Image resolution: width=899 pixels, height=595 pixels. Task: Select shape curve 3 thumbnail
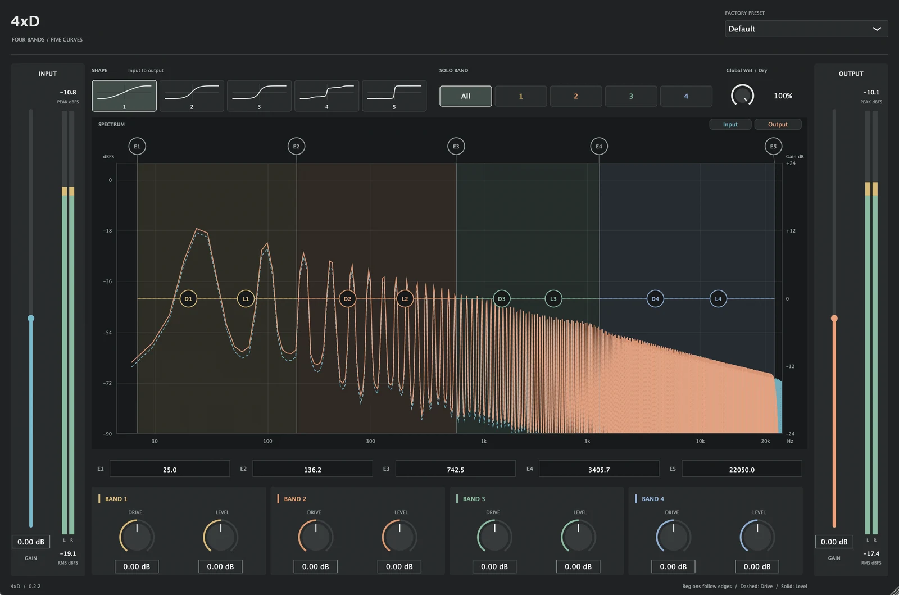tap(259, 96)
